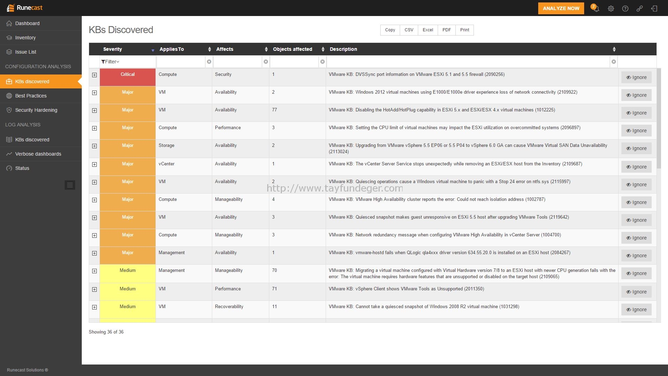Ignore Network redundancy message KB
Image resolution: width=668 pixels, height=376 pixels.
pyautogui.click(x=636, y=238)
